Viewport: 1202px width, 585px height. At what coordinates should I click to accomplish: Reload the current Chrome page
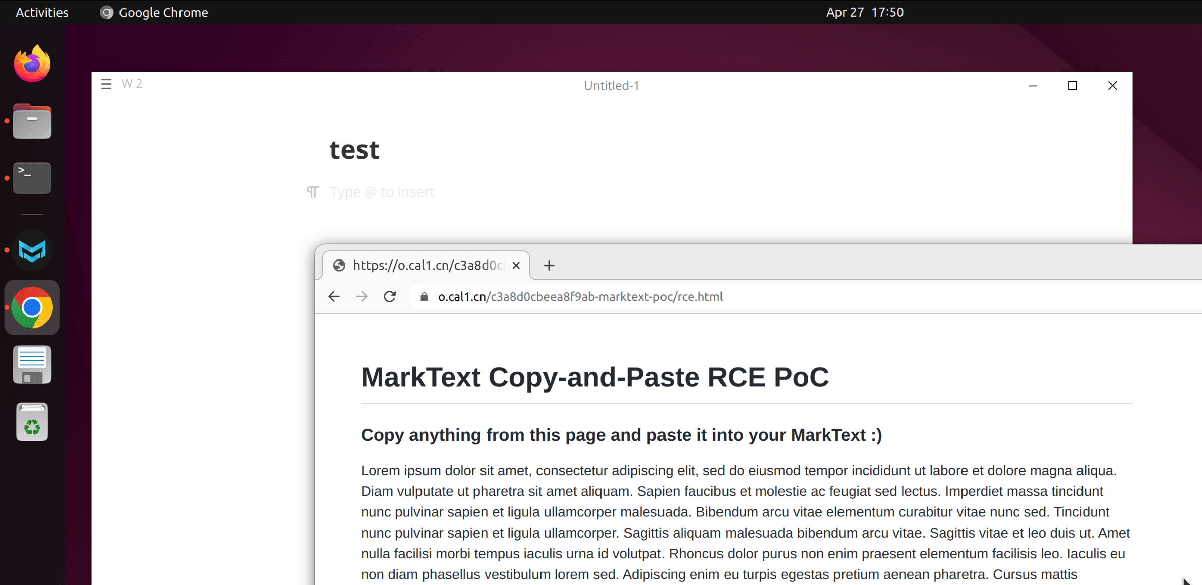390,297
